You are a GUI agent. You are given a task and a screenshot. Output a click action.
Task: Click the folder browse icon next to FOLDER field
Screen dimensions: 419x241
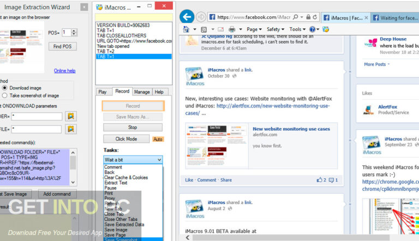click(71, 116)
